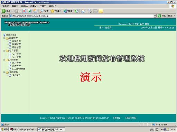
Task: Click the IE Back arrow icon
Action: (3, 11)
